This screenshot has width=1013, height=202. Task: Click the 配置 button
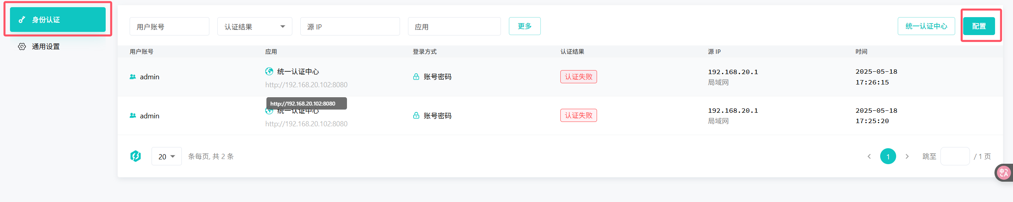[x=979, y=26]
